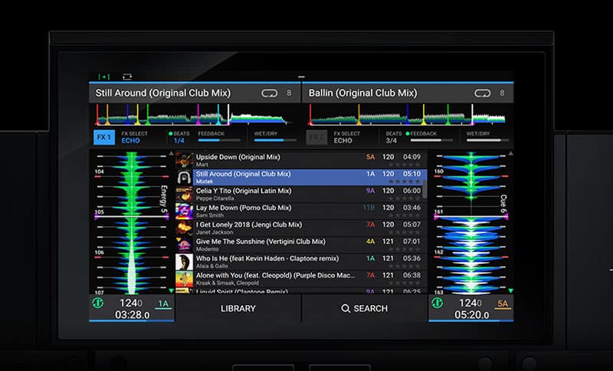Screen dimensions: 613x371
Task: Toggle the FX 2 button
Action: click(x=316, y=137)
